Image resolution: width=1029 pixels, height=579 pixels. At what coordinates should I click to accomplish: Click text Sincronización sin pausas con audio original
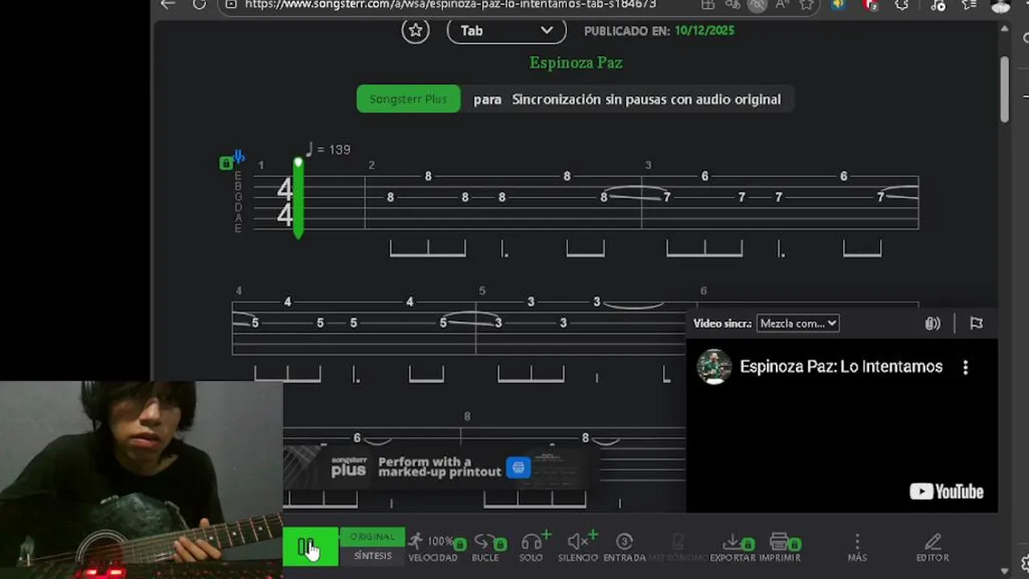click(x=646, y=99)
